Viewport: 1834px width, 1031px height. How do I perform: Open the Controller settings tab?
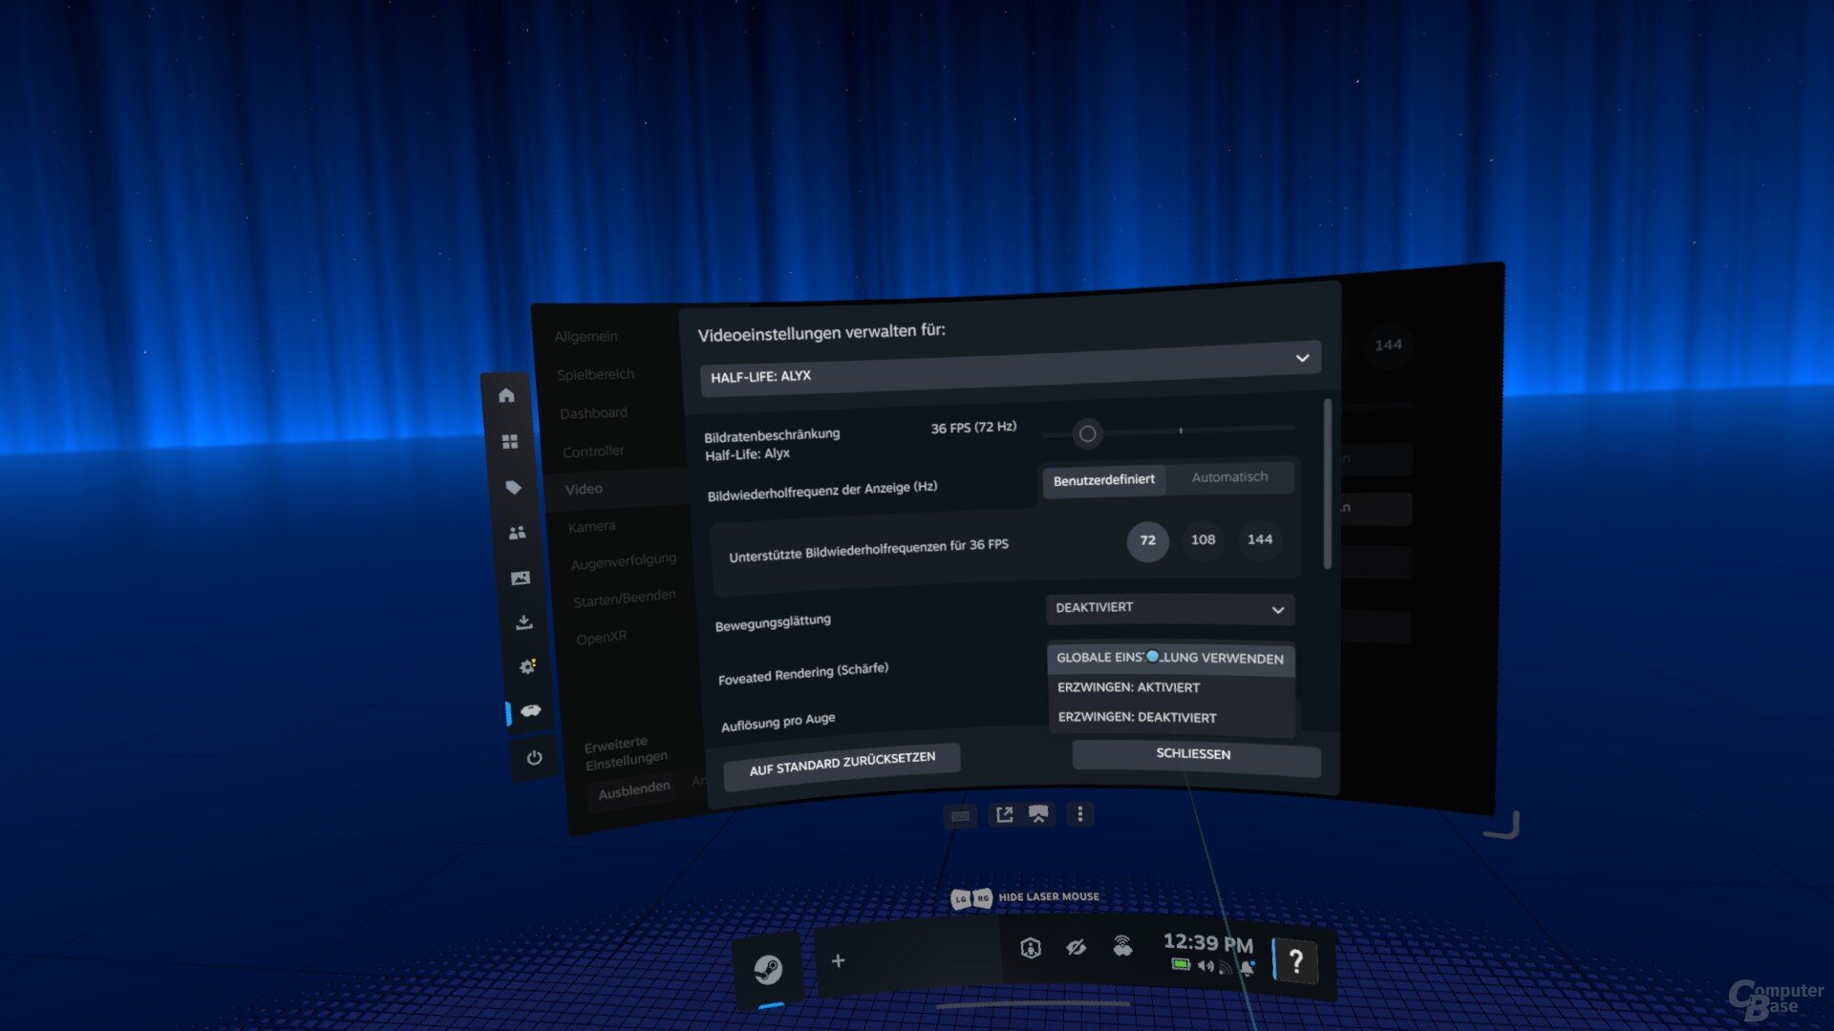pos(592,451)
